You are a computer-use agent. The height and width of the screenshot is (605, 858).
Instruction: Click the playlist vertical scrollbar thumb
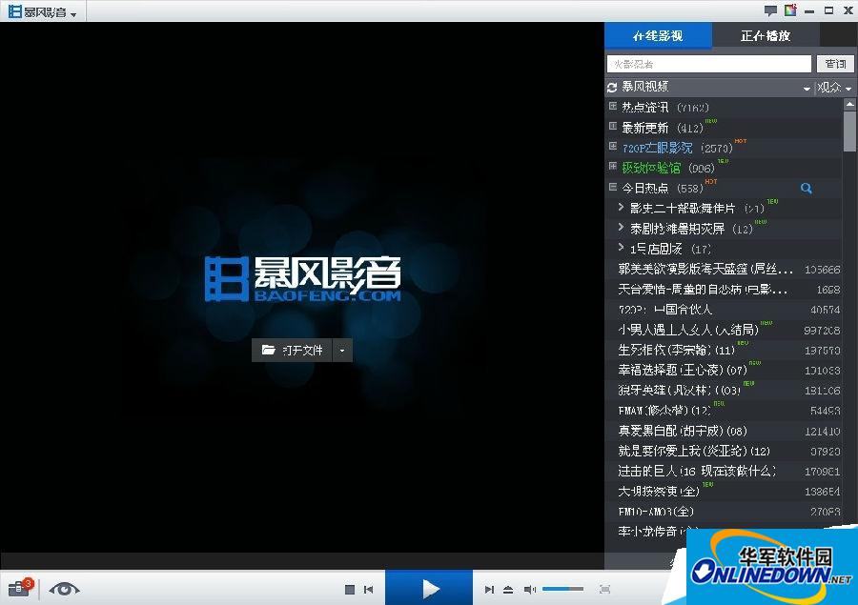click(849, 131)
